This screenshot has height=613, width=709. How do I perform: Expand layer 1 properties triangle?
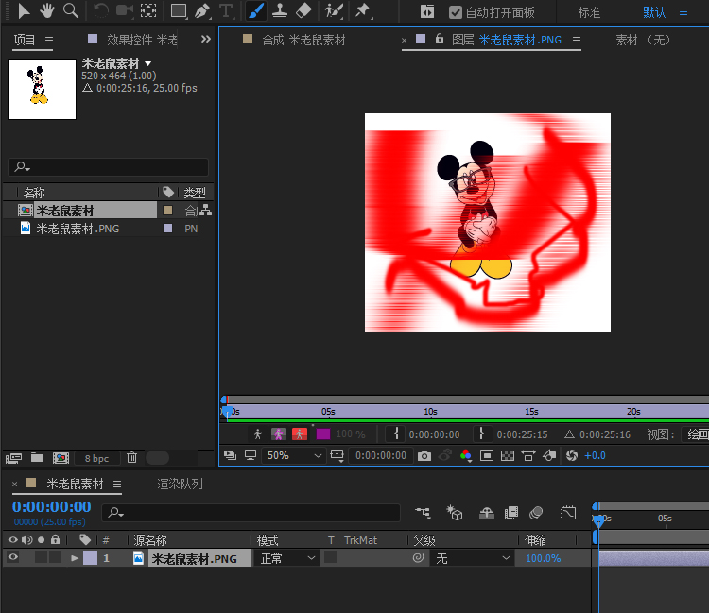click(75, 558)
